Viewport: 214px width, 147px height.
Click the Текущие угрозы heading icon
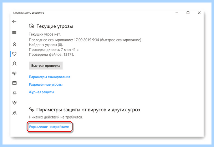31,26
